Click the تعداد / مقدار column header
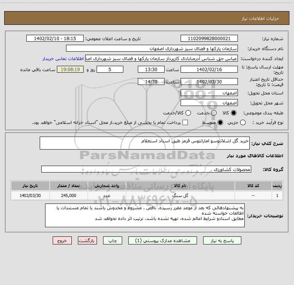 pos(68,186)
